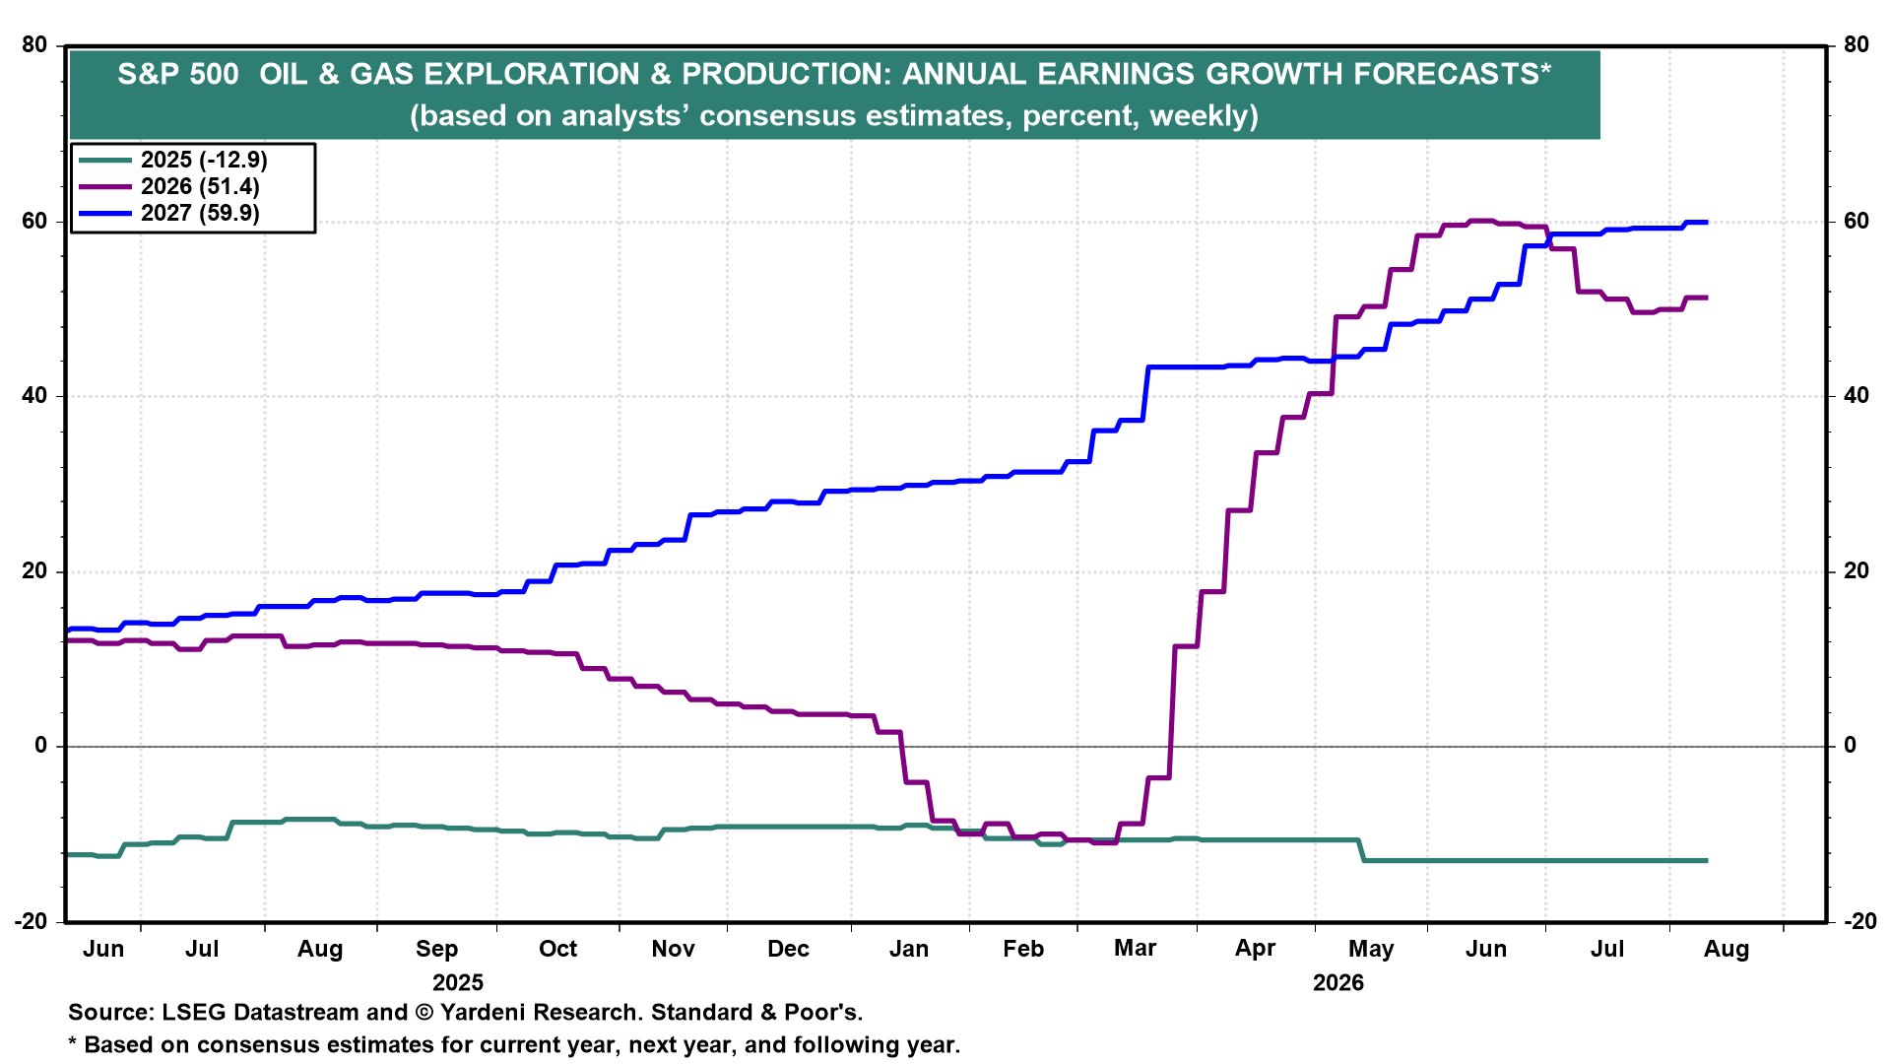Click the purple line sample in the legend

[105, 186]
